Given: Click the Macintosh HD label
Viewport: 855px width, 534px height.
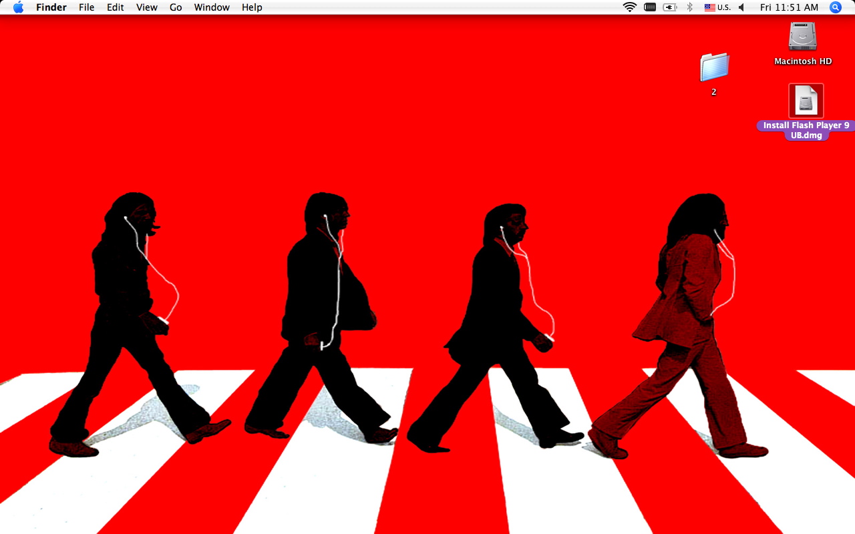Looking at the screenshot, I should 803,61.
